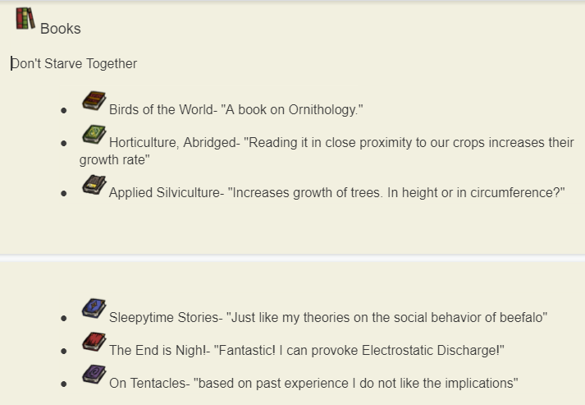Select the Applied Silviculture book icon

(x=94, y=185)
